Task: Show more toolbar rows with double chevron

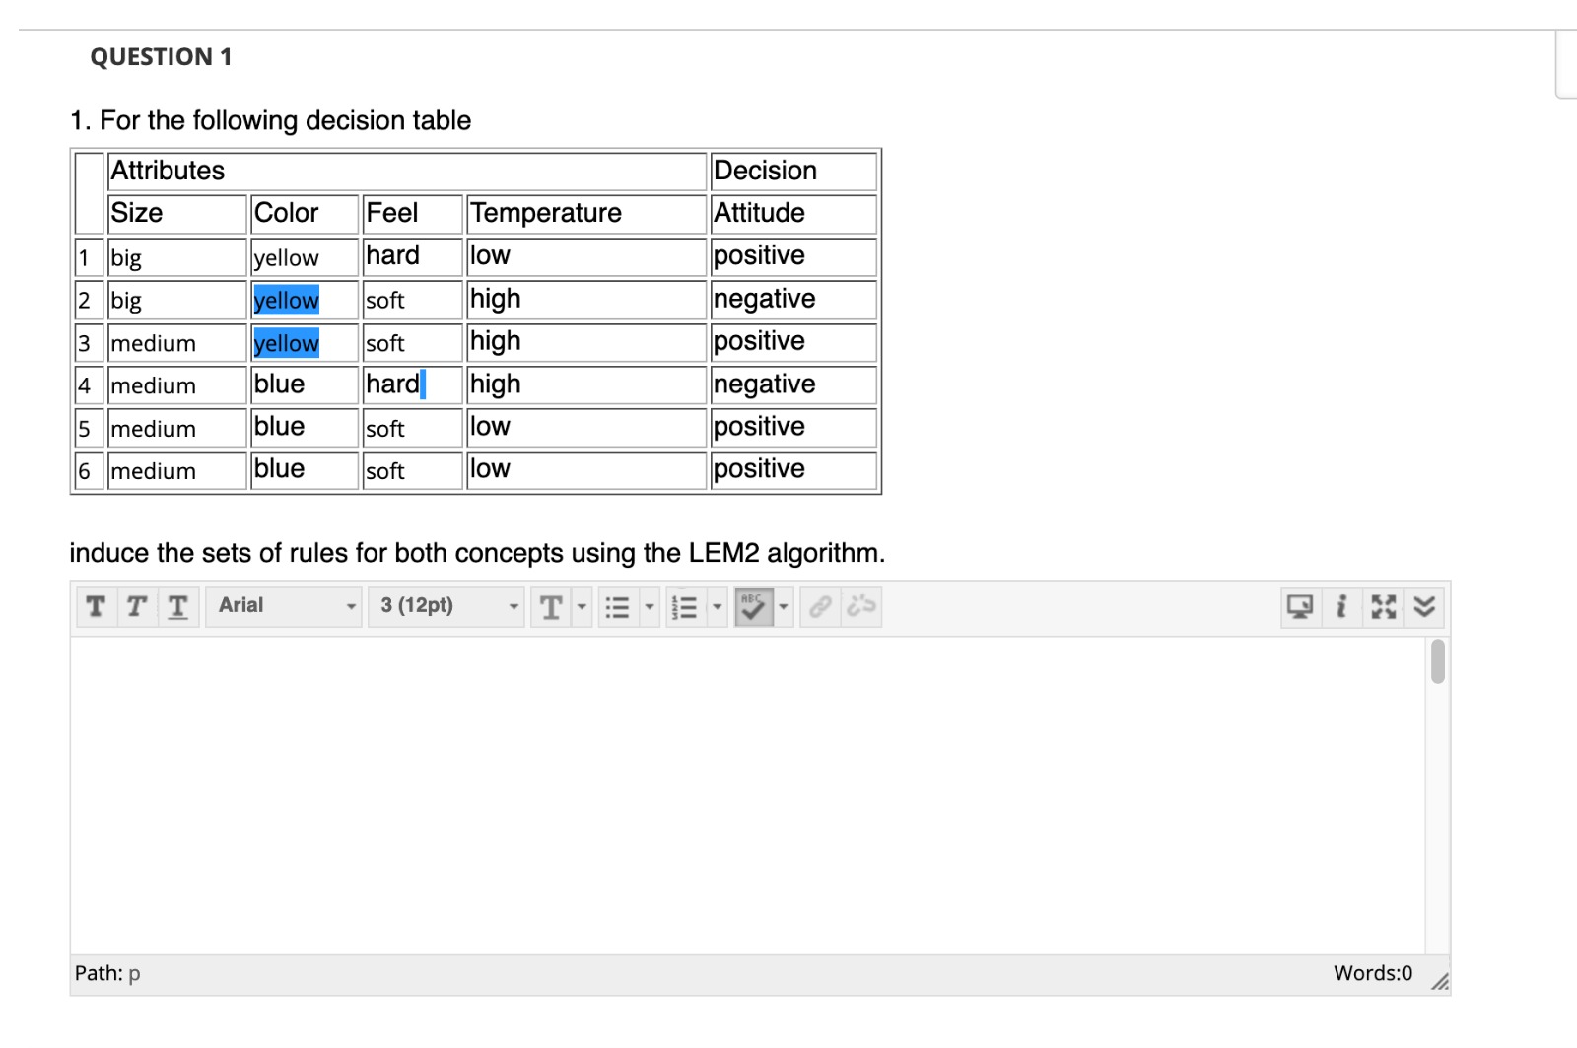Action: tap(1424, 606)
